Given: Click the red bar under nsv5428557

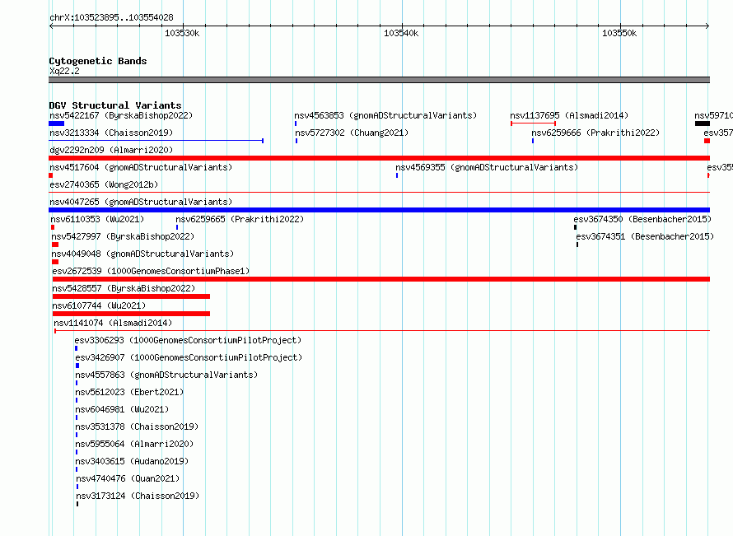Looking at the screenshot, I should click(x=131, y=296).
